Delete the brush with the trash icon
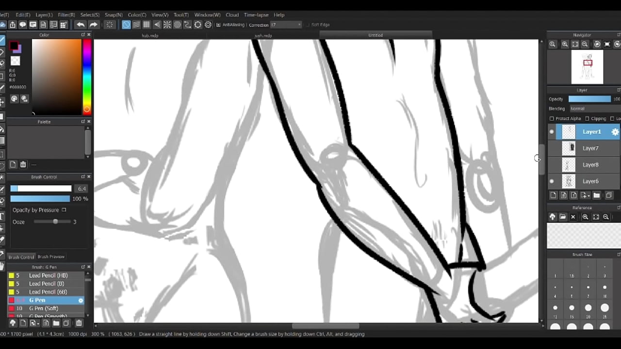621x349 pixels. tap(79, 323)
